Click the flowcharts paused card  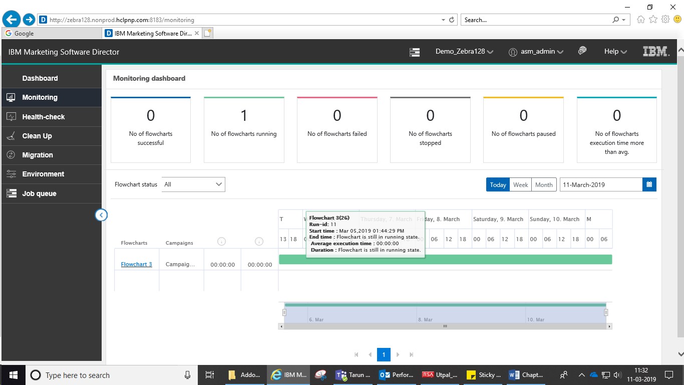523,130
